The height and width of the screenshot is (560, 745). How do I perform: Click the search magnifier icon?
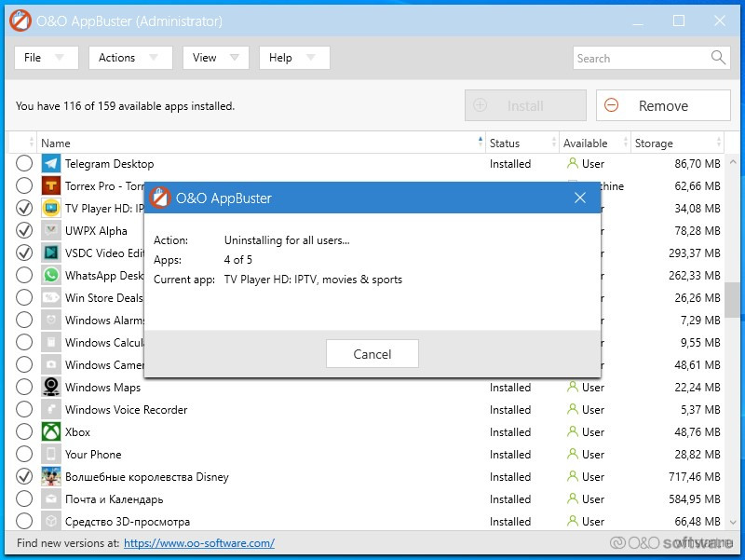(718, 58)
